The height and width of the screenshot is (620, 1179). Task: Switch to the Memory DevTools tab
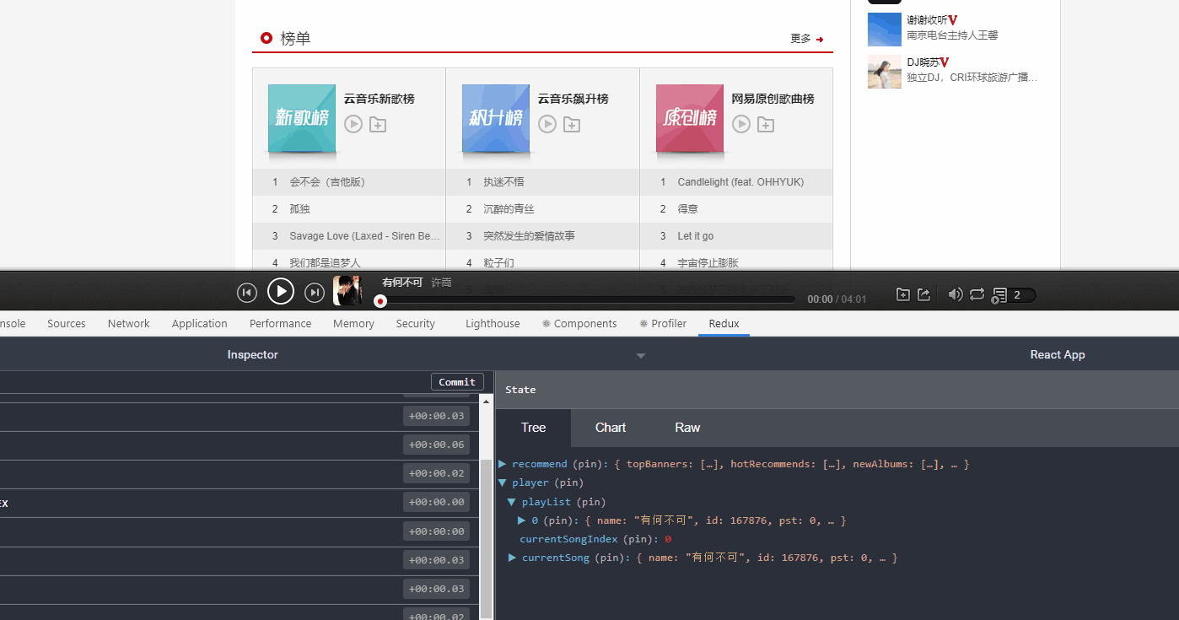click(353, 323)
